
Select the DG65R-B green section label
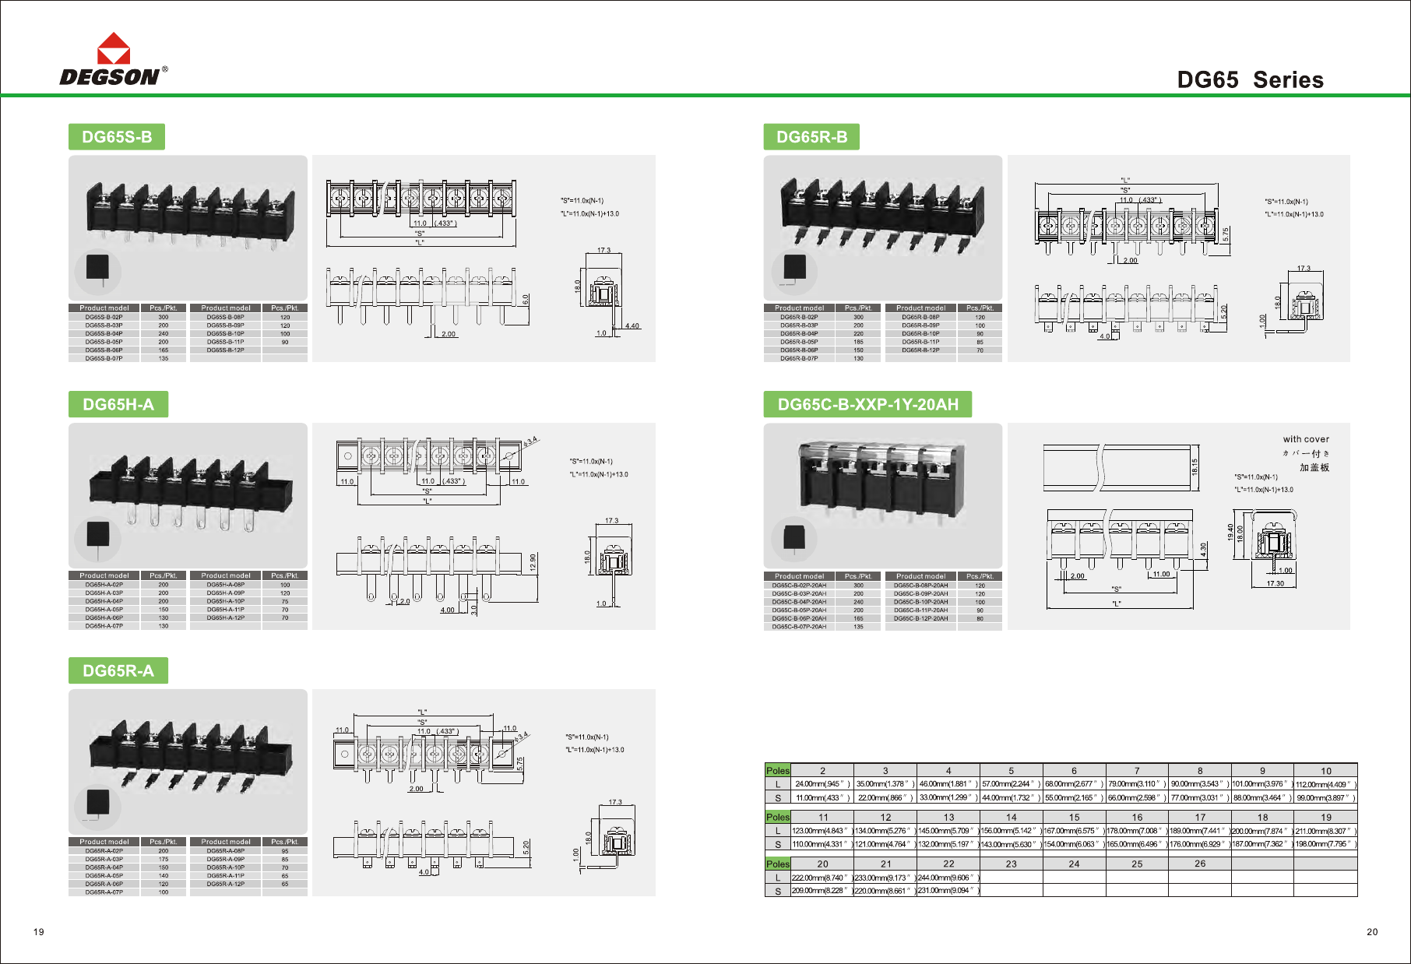coord(811,137)
